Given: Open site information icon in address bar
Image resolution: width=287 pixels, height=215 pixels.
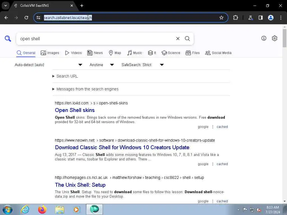Looking at the screenshot, I should tap(38, 18).
